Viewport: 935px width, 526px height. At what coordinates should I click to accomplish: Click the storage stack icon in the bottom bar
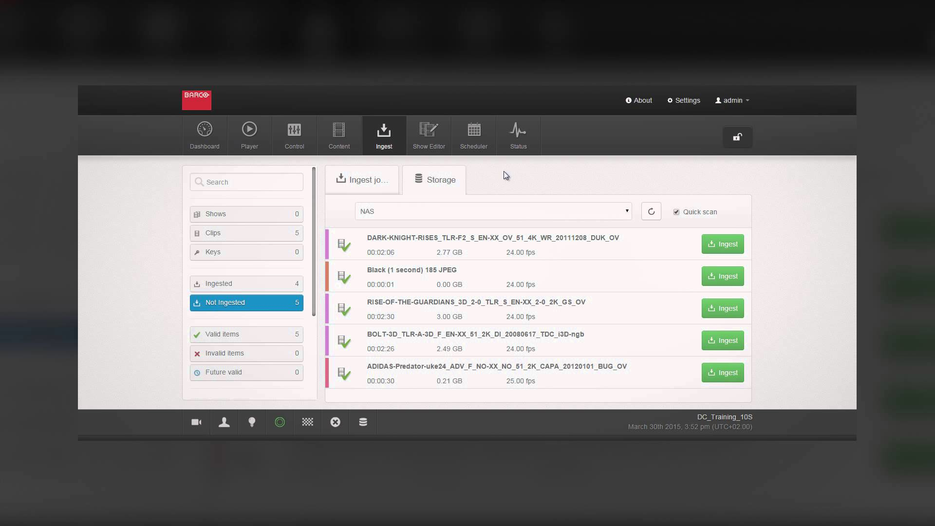point(363,422)
